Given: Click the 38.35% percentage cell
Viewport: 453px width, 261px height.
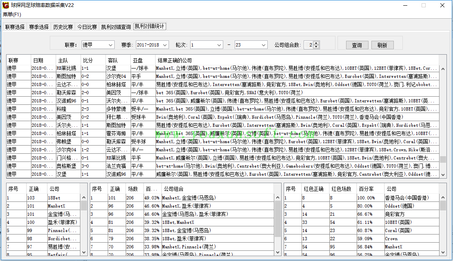Looking at the screenshot, I should (152, 239).
